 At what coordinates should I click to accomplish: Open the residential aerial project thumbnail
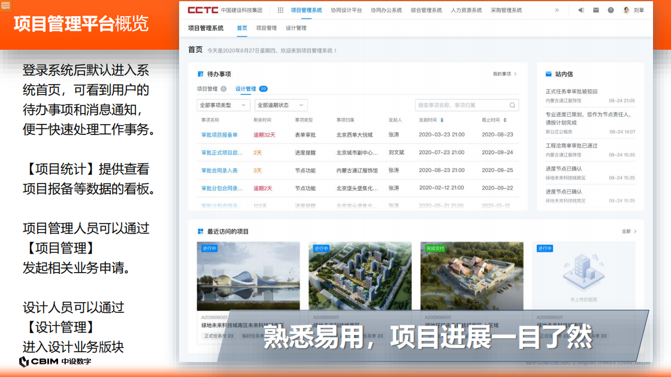(360, 276)
